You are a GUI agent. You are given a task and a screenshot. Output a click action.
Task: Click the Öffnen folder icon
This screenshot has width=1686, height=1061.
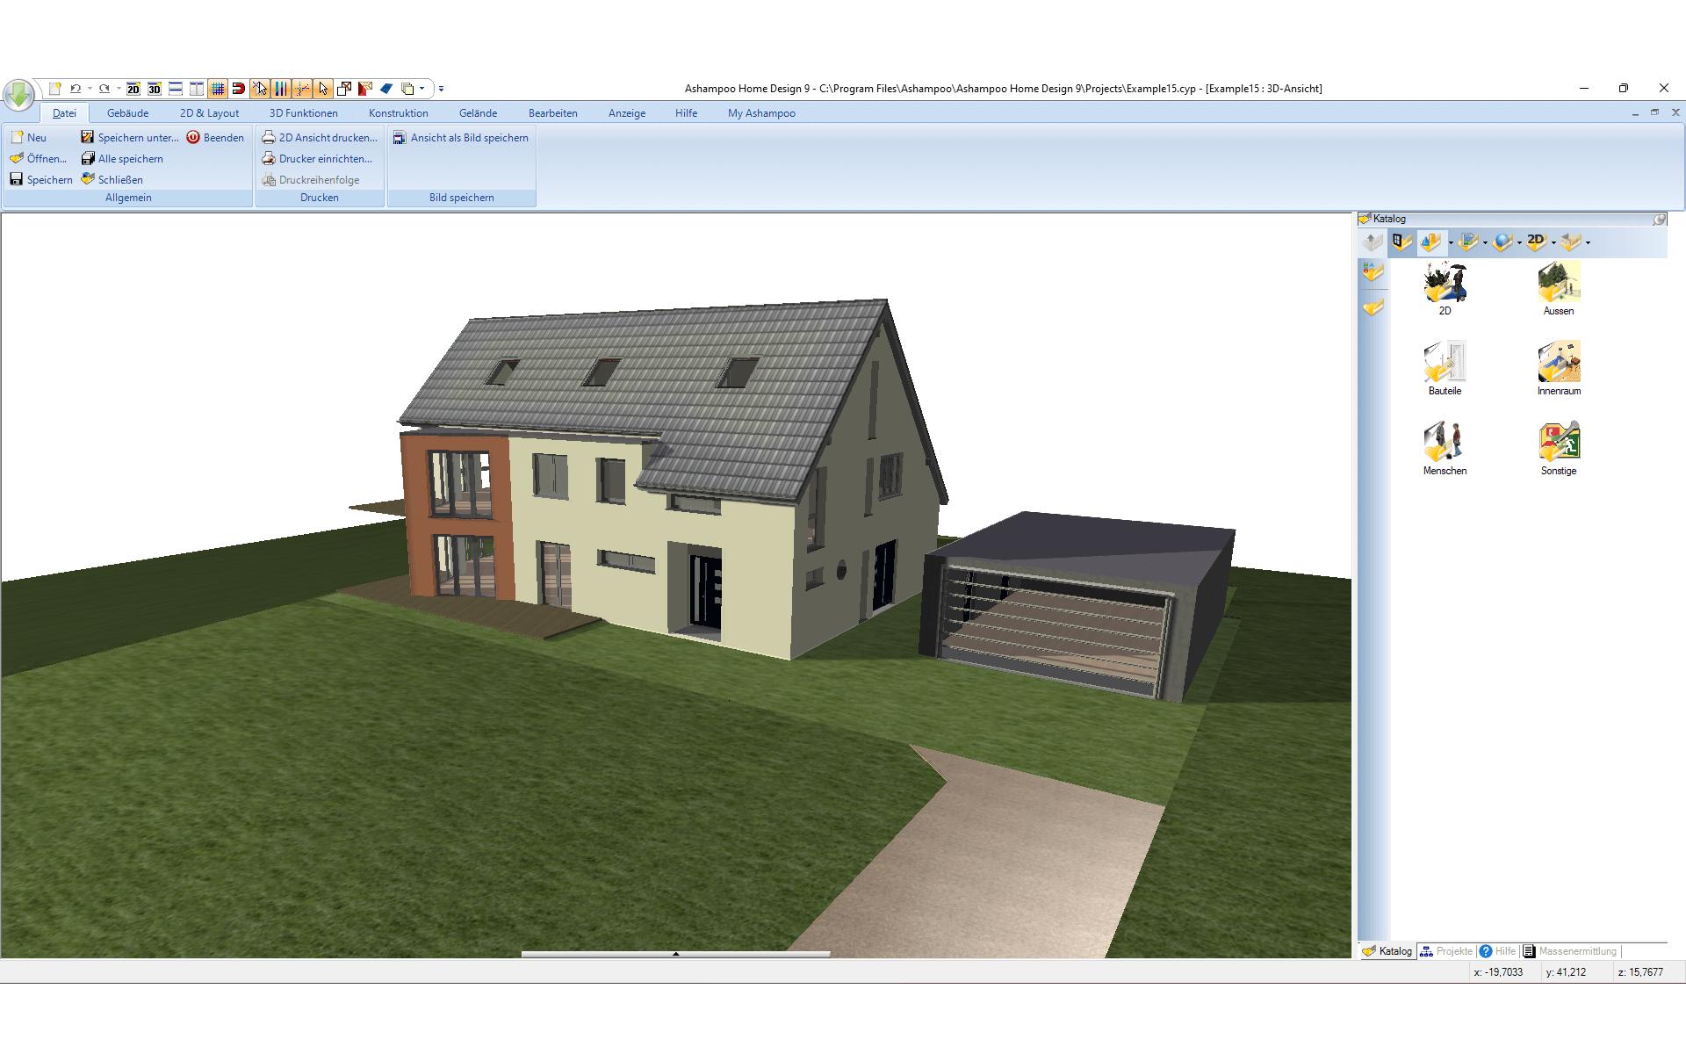click(x=17, y=159)
